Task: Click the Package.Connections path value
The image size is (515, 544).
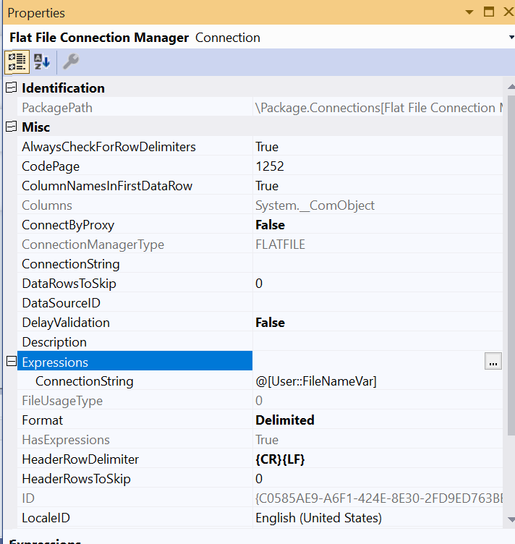Action: click(x=379, y=108)
